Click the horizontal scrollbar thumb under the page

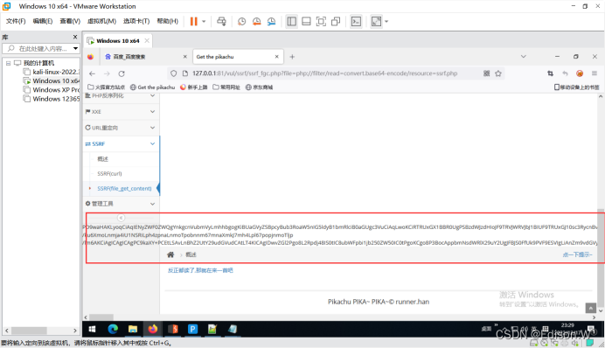(x=101, y=317)
